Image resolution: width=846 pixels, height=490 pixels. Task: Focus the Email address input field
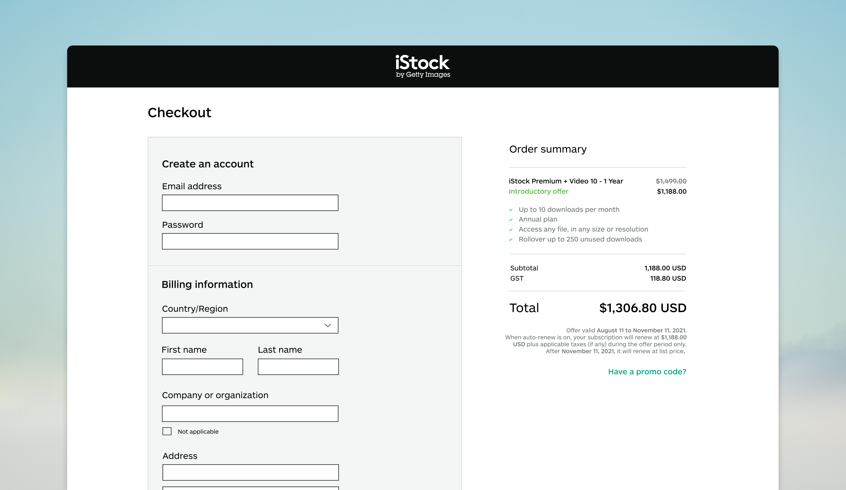pyautogui.click(x=250, y=203)
